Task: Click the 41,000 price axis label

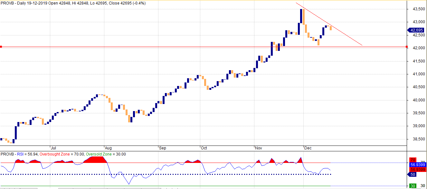Action: coord(419,74)
